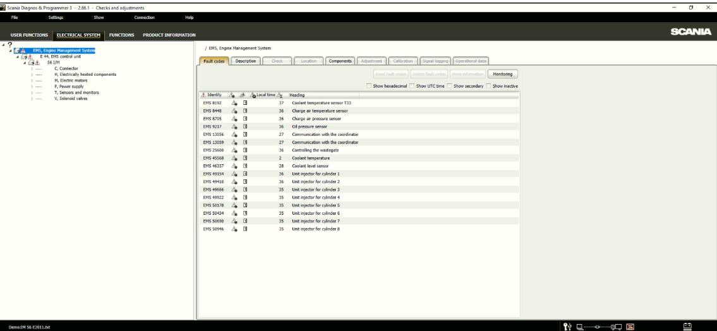Screen dimensions: 717x331
Task: Open the Show menu
Action: click(x=99, y=18)
